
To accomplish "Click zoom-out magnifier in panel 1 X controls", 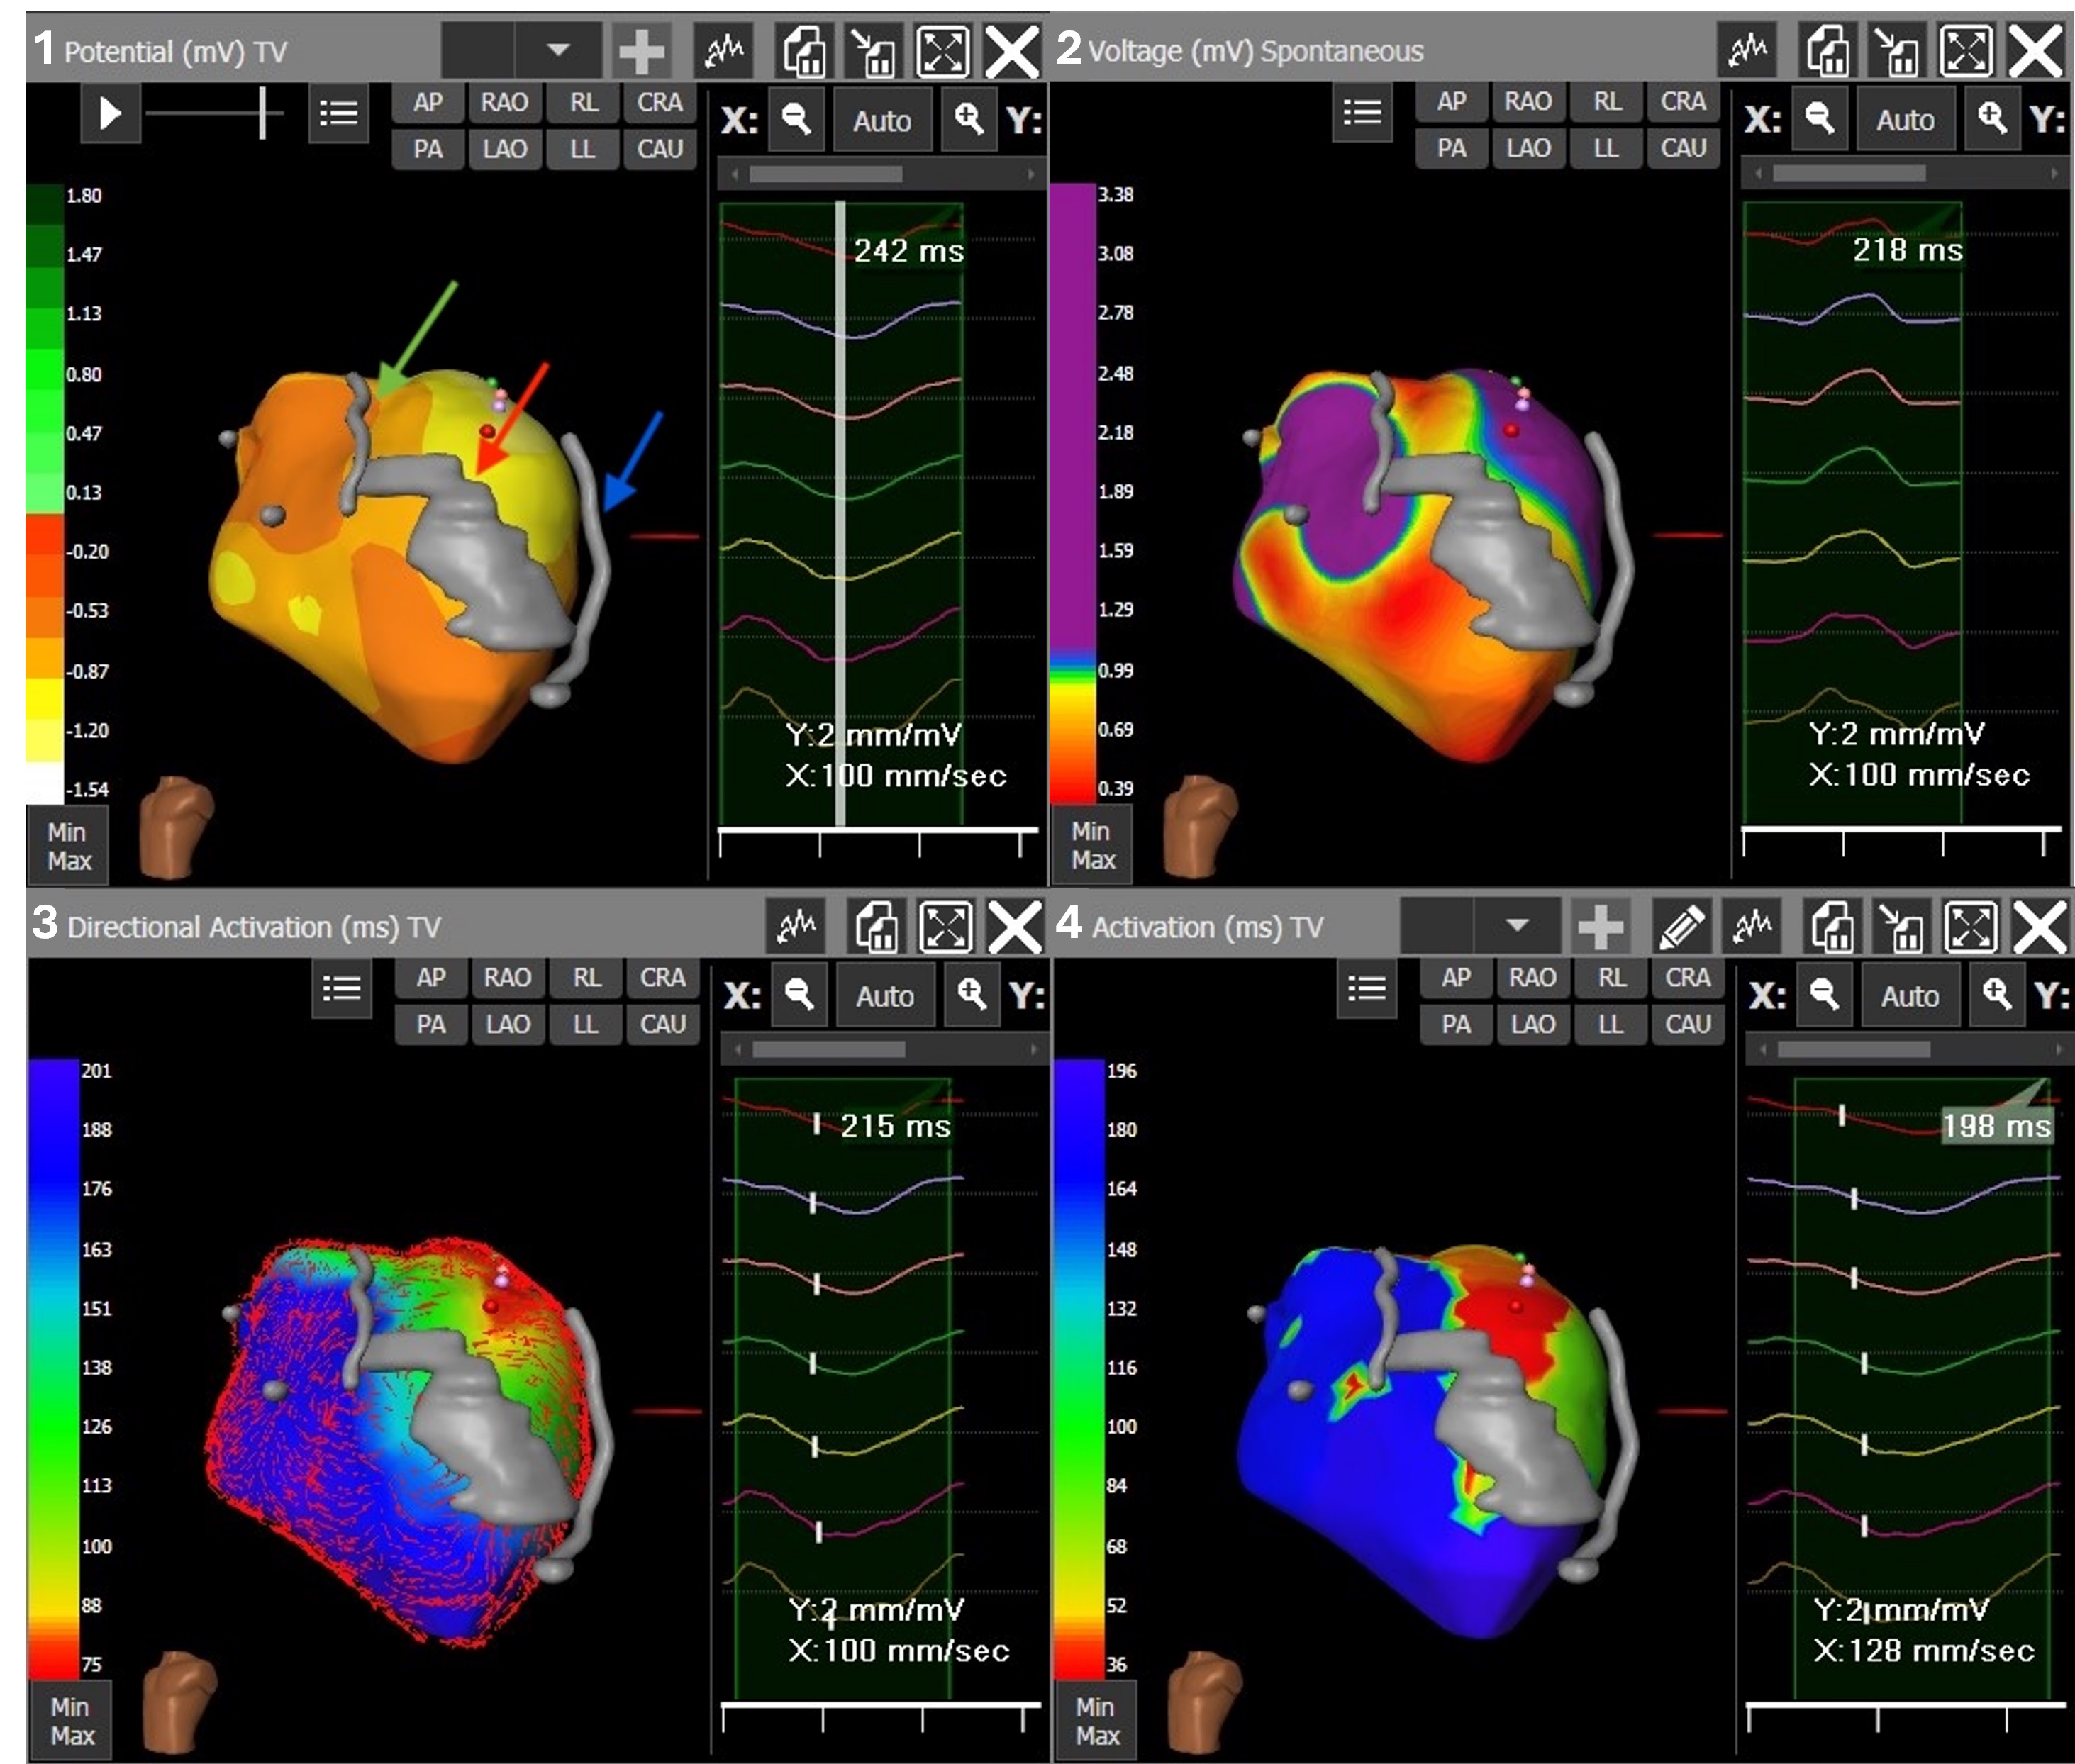I will 796,120.
